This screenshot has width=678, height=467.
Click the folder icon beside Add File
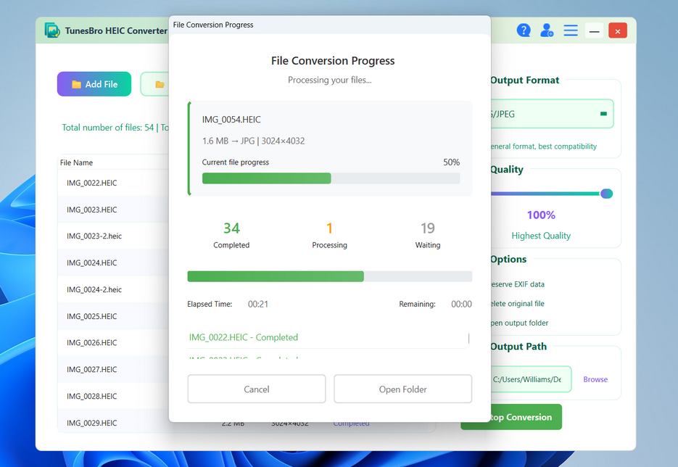[x=159, y=83]
